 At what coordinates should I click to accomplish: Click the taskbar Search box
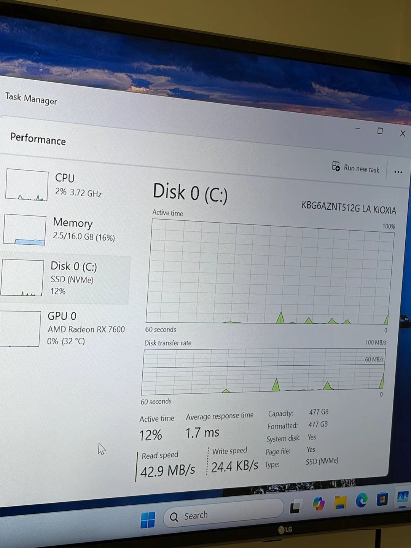click(223, 514)
